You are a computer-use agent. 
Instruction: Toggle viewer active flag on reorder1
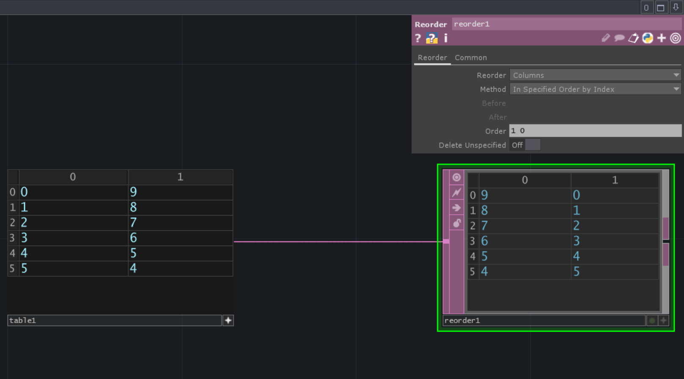[456, 177]
